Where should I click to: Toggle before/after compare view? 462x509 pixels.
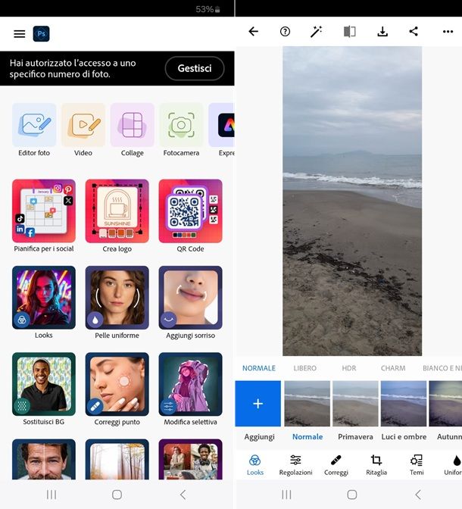(349, 32)
